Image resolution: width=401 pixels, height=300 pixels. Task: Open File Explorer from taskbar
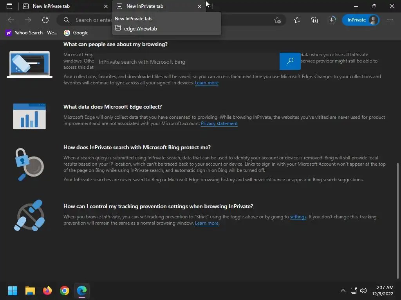(x=30, y=291)
